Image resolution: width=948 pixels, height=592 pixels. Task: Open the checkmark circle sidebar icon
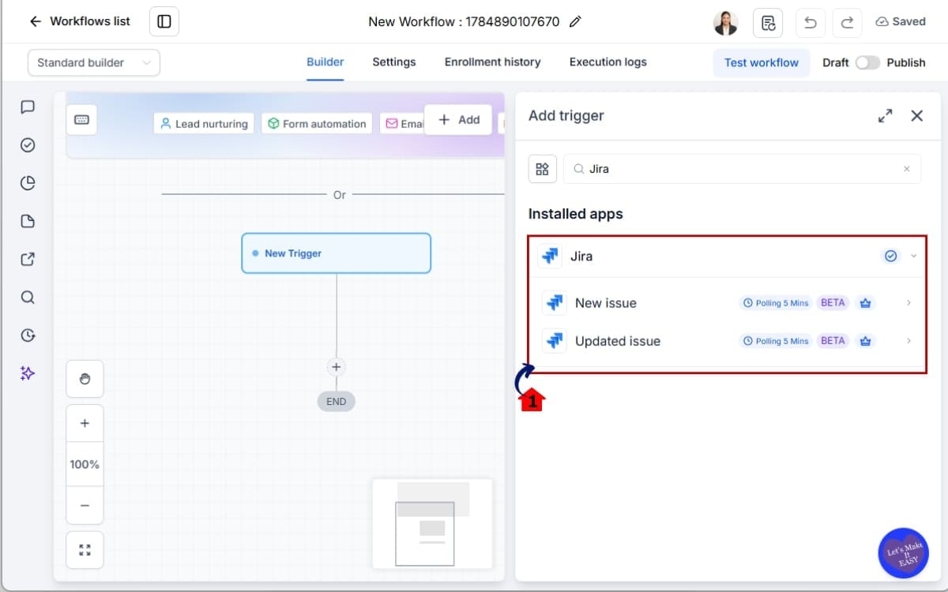28,145
